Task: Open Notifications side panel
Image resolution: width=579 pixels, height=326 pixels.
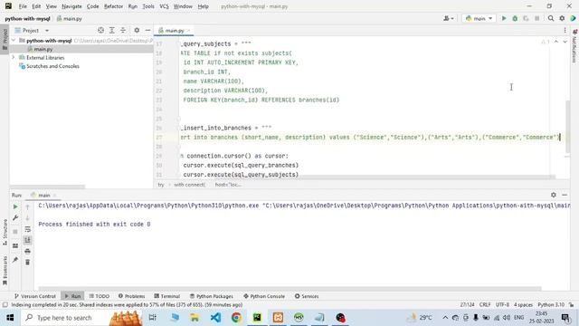Action: [x=574, y=46]
